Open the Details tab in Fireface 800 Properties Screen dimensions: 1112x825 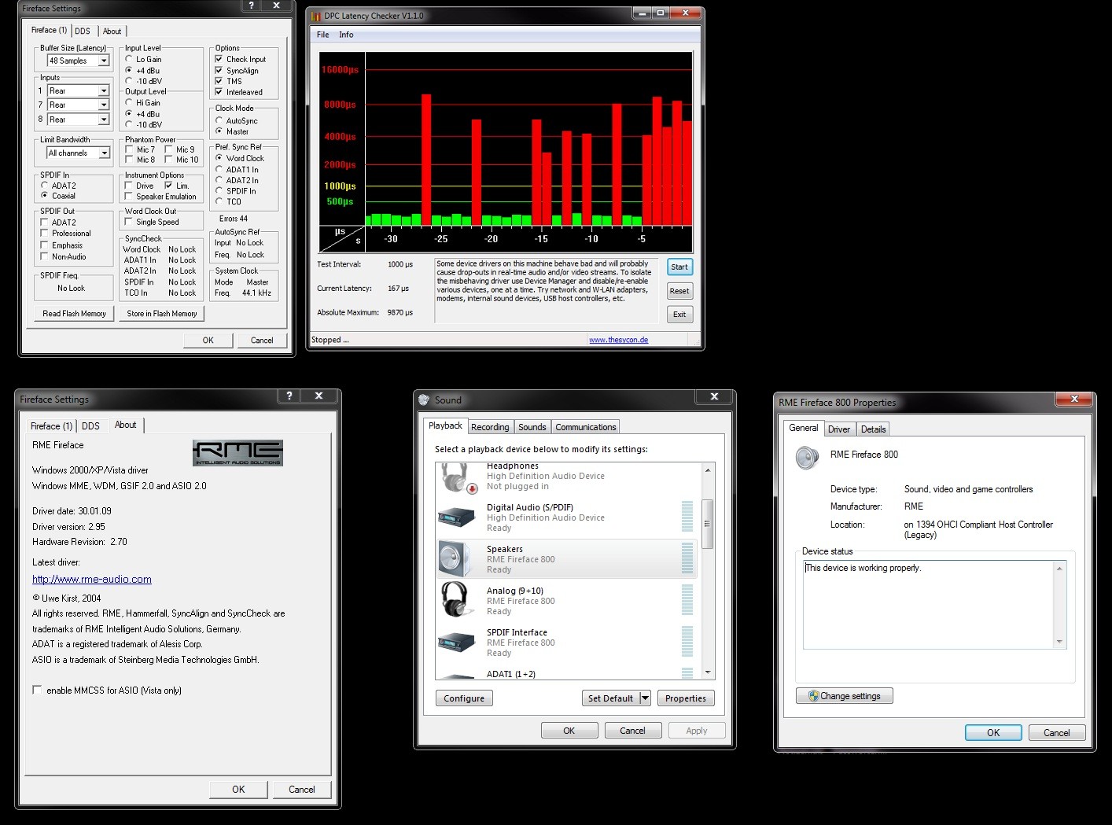coord(873,429)
